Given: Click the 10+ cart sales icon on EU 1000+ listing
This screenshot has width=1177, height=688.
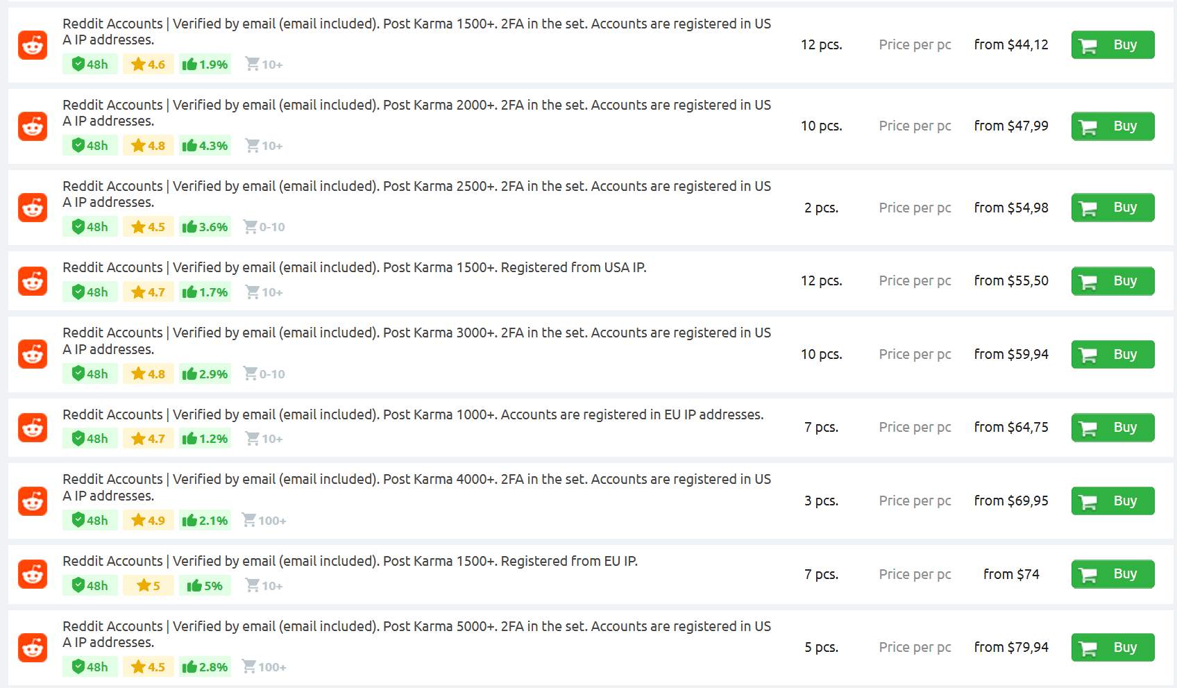Looking at the screenshot, I should point(264,439).
